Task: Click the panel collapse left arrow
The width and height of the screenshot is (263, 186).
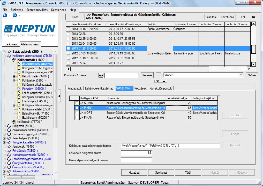Action: 59,96
